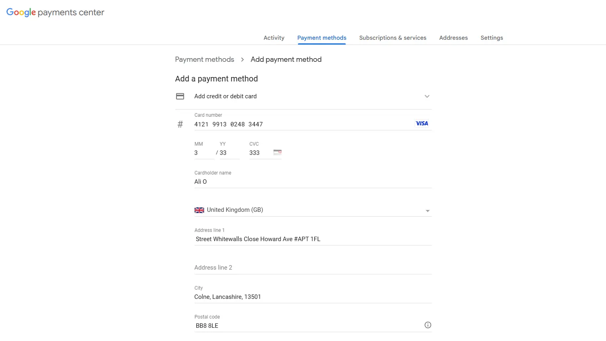The height and width of the screenshot is (341, 606).
Task: Click the credit card icon beside Add credit or debit card
Action: [x=180, y=96]
